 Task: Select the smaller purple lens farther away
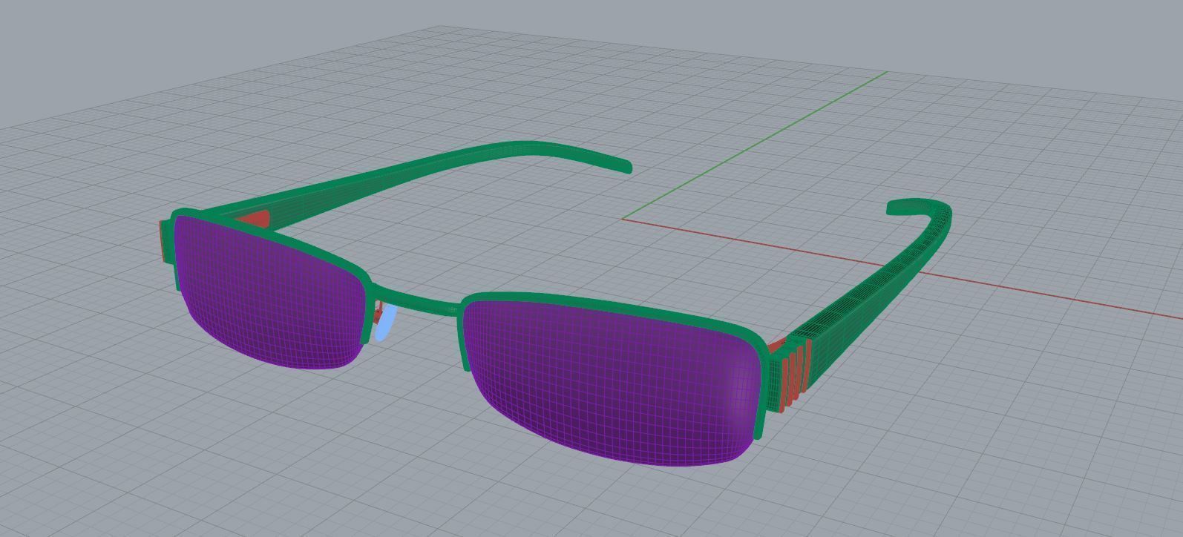point(271,293)
